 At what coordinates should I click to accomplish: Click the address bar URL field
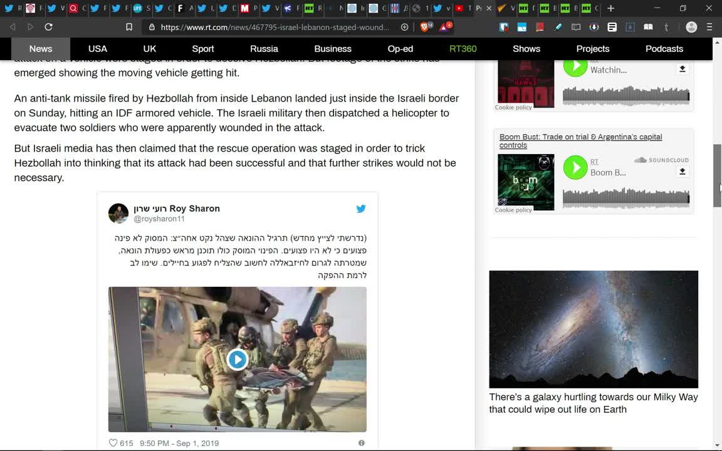click(275, 27)
